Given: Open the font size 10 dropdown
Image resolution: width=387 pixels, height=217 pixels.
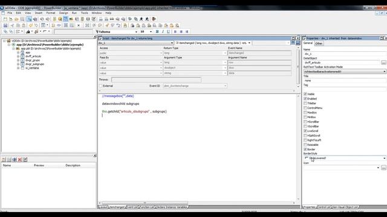Looking at the screenshot, I should 151,32.
